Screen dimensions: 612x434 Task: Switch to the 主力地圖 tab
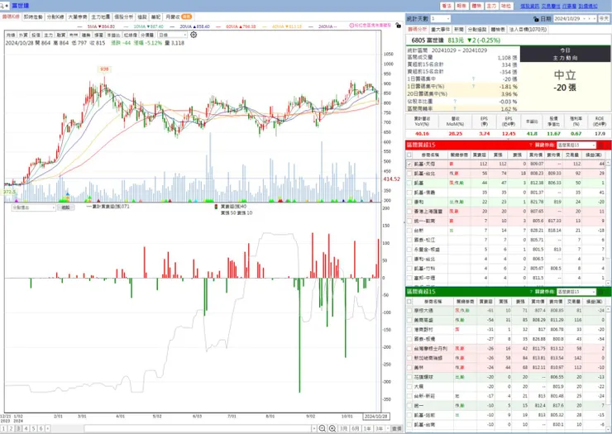pos(101,17)
